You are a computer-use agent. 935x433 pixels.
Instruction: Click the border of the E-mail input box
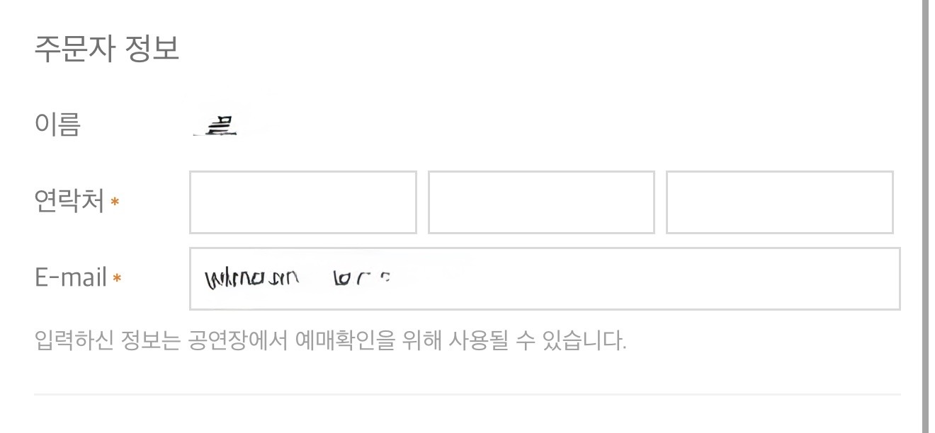coord(544,249)
